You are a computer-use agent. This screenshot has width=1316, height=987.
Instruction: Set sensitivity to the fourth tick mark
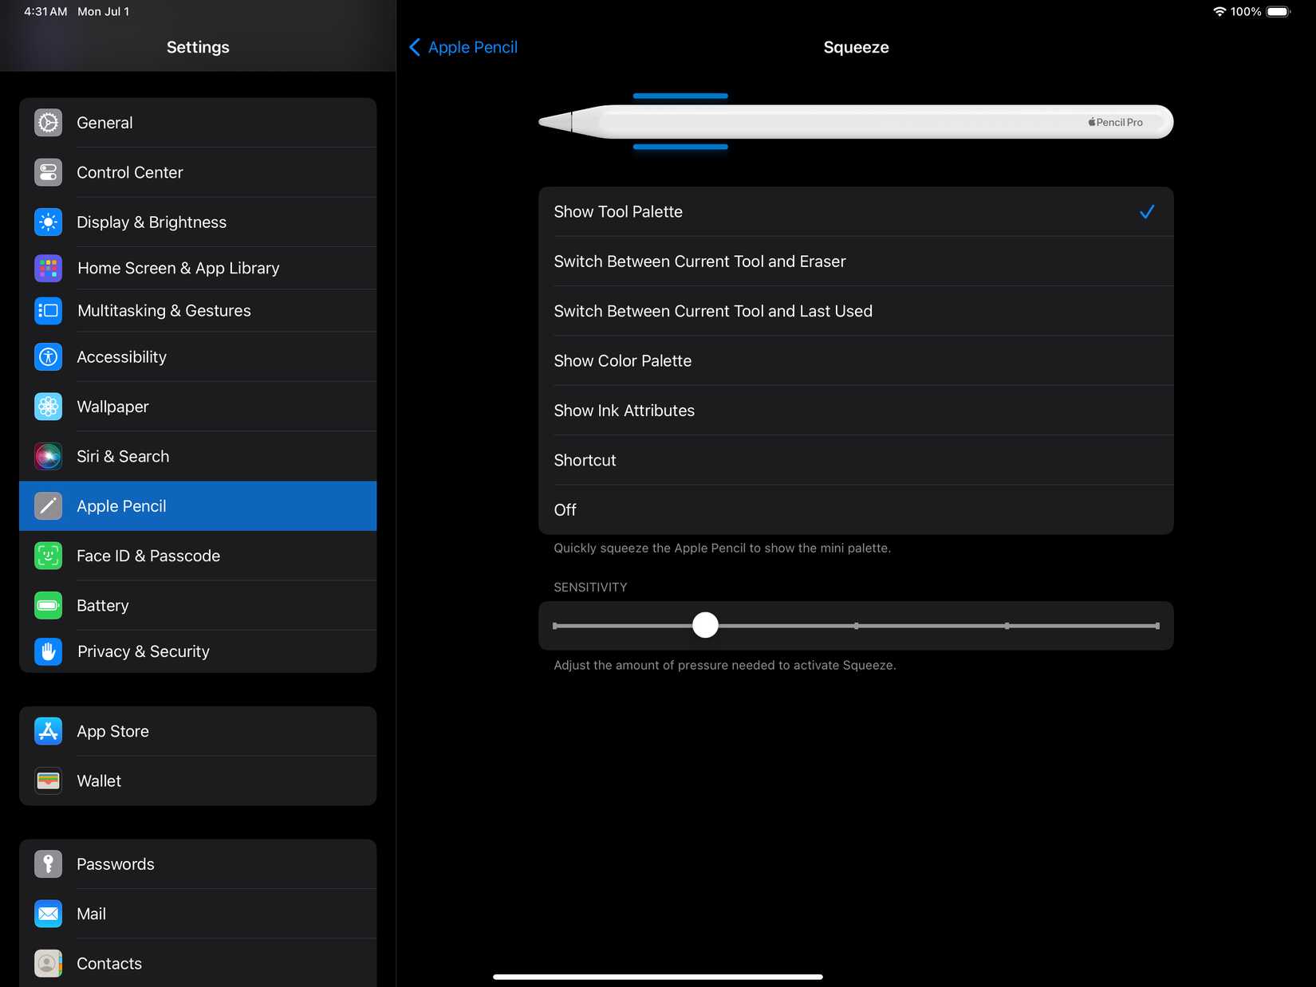(1007, 626)
